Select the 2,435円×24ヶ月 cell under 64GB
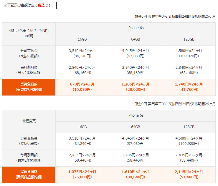Image resolution: width=218 pixels, height=186 pixels. pyautogui.click(x=136, y=158)
